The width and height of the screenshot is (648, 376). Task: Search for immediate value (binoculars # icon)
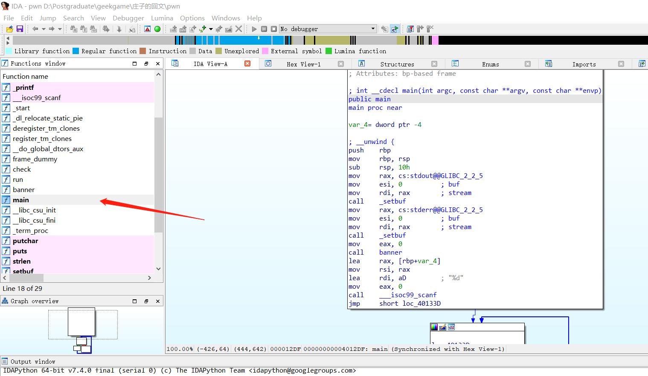coord(74,29)
